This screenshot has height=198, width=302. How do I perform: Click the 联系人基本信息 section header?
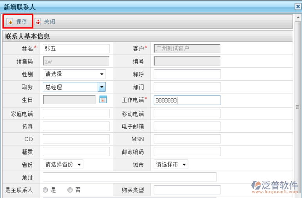coord(27,36)
